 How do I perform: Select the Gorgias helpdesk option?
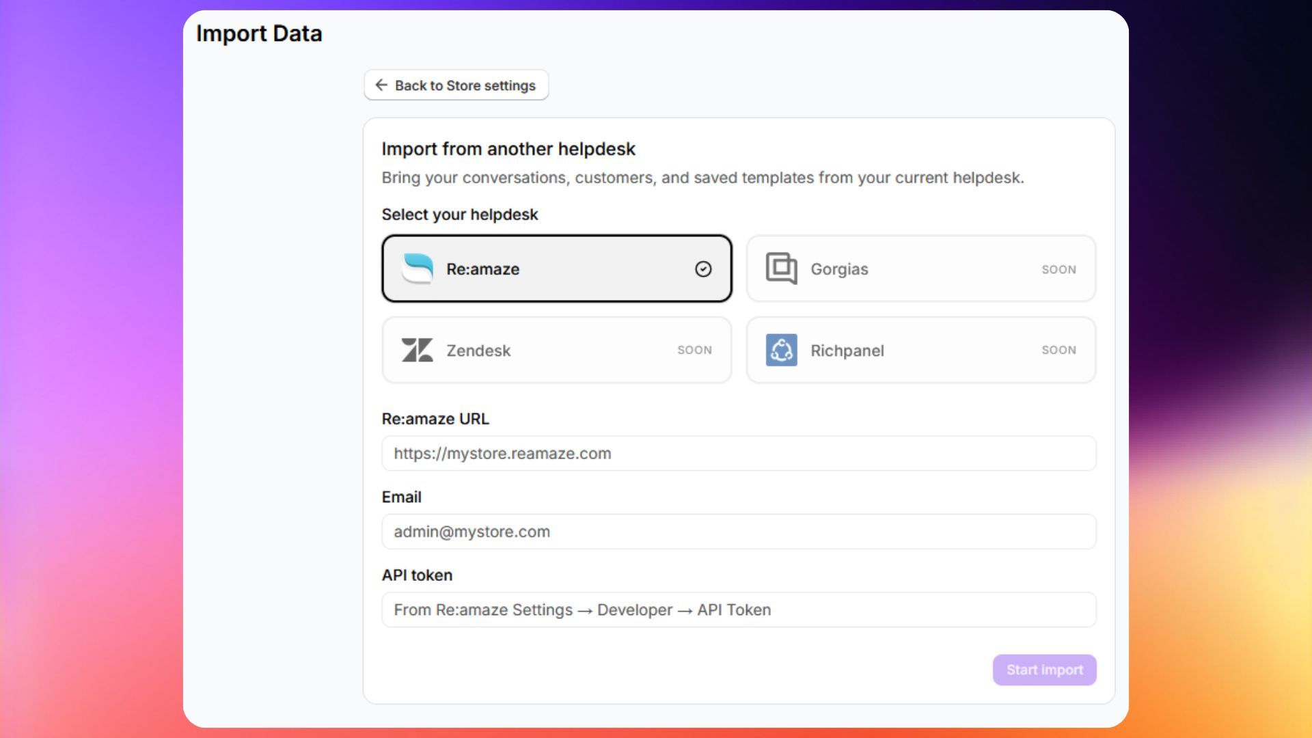(x=921, y=269)
